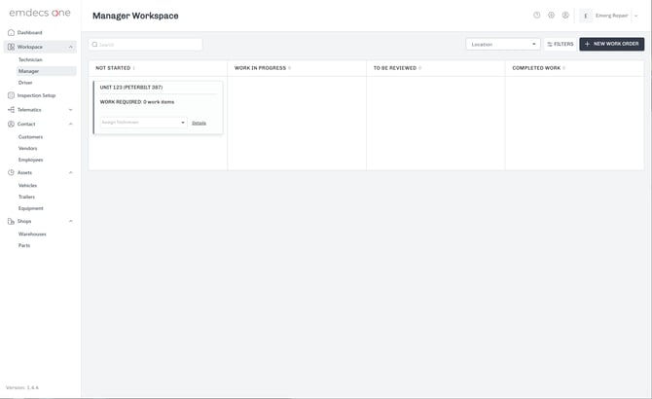This screenshot has width=652, height=399.
Task: Open the Customers page in sidebar
Action: (30, 136)
